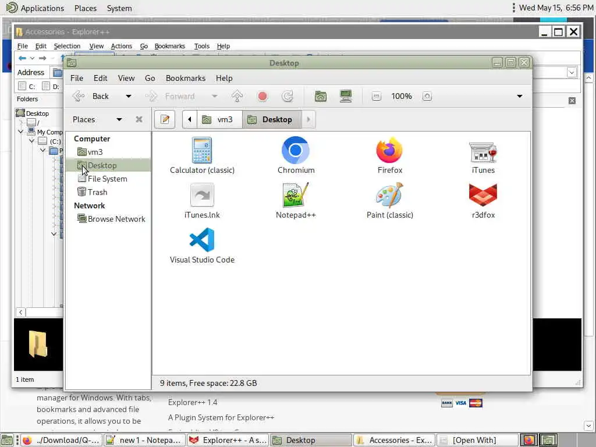Open the File menu in Desktop window
The width and height of the screenshot is (596, 447).
pos(76,78)
